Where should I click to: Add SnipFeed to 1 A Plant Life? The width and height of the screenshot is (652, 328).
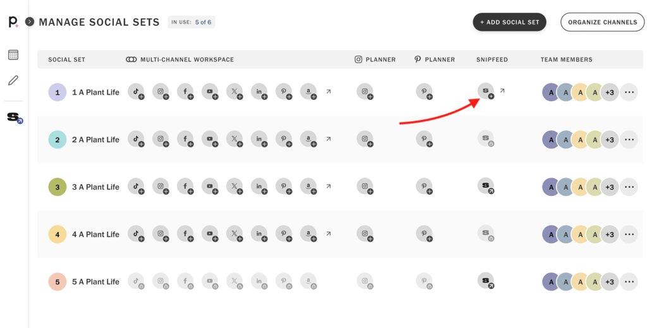coord(485,91)
